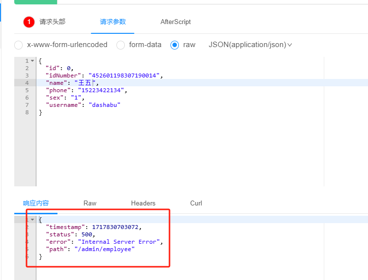Open the JSON(application/json) content type dropdown

(250, 45)
